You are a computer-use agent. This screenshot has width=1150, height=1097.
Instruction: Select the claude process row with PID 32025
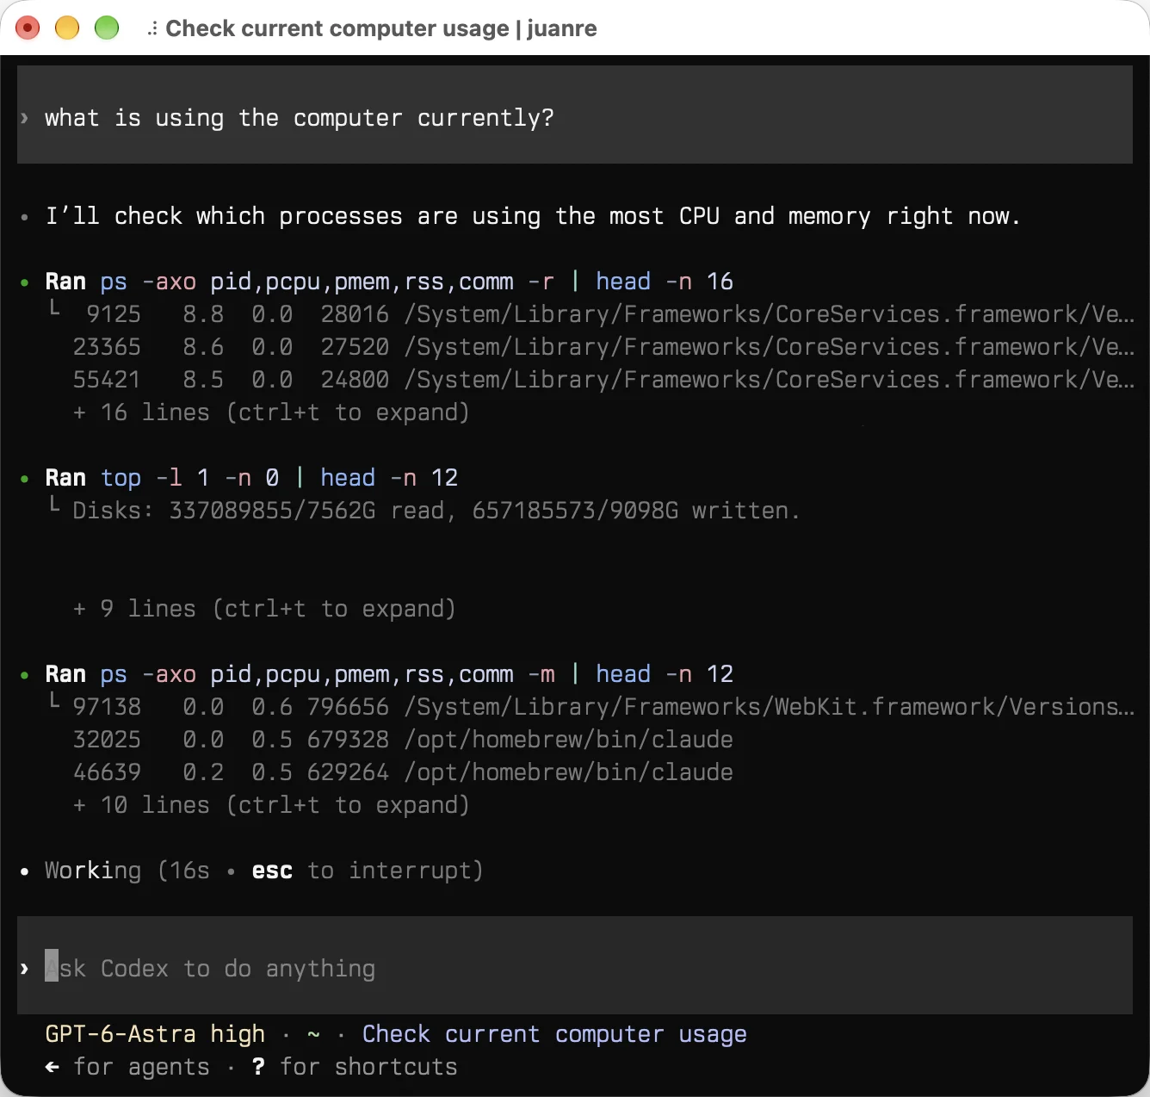(x=403, y=740)
